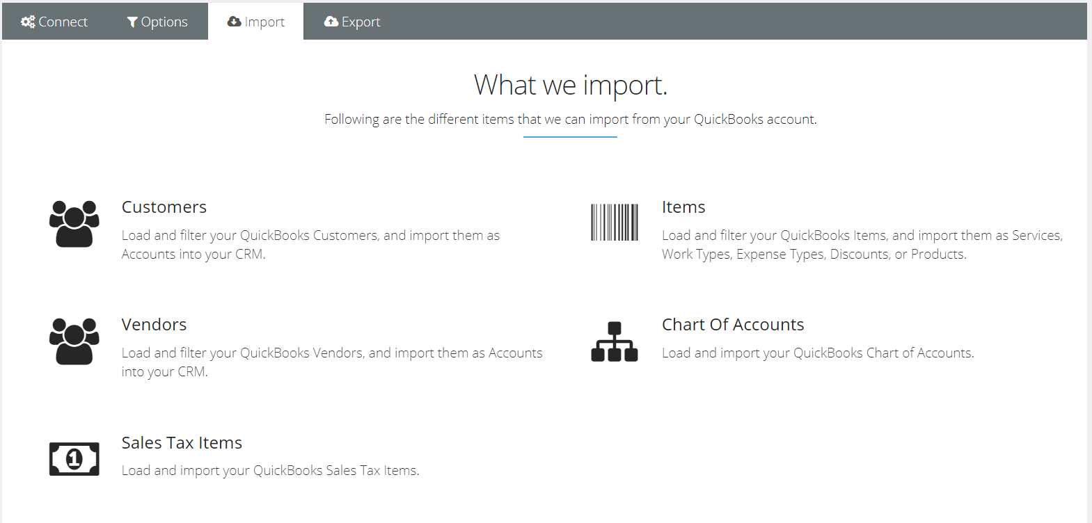
Task: Click the Sales Tax Items banknote icon
Action: [74, 459]
